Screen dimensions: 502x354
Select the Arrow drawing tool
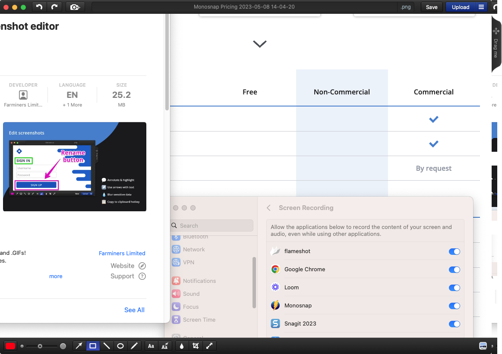[x=79, y=346]
